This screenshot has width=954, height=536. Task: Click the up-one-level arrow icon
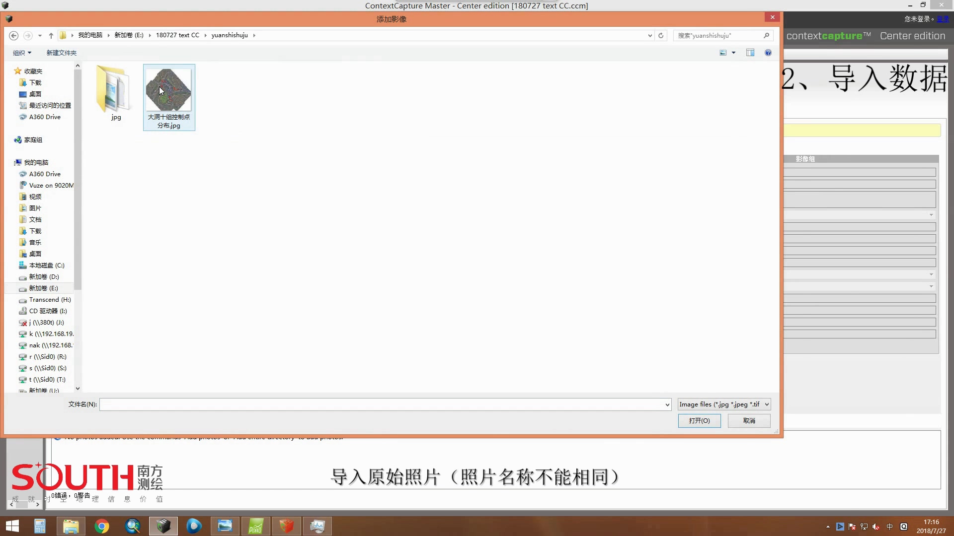51,35
